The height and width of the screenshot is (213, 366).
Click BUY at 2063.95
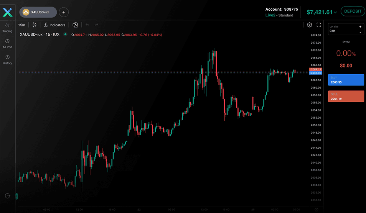(x=346, y=80)
